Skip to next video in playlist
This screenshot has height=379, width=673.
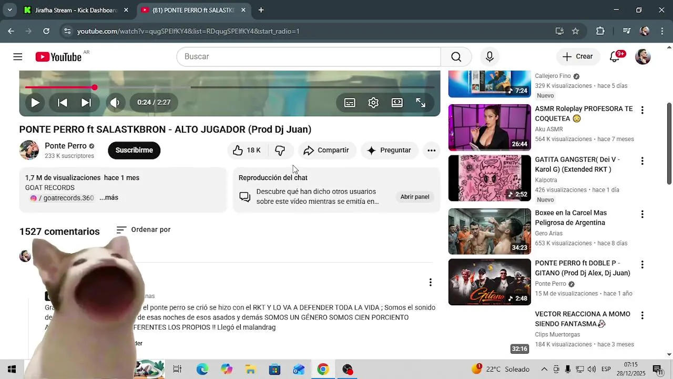[86, 103]
